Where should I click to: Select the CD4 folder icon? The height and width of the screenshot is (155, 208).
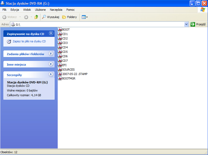point(60,47)
